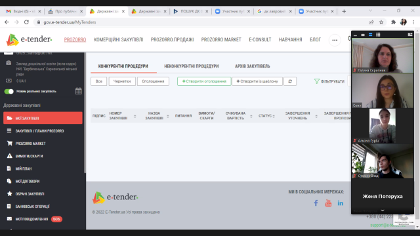The image size is (420, 236).
Task: Bookmark page with star icon
Action: (381, 22)
